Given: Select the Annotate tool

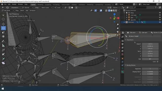Looking at the screenshot, I should 3,41.
